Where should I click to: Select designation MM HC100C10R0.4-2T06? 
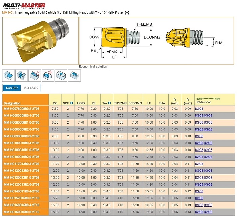pyautogui.click(x=21, y=143)
